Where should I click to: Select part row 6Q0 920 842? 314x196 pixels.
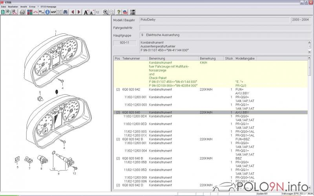131,90
